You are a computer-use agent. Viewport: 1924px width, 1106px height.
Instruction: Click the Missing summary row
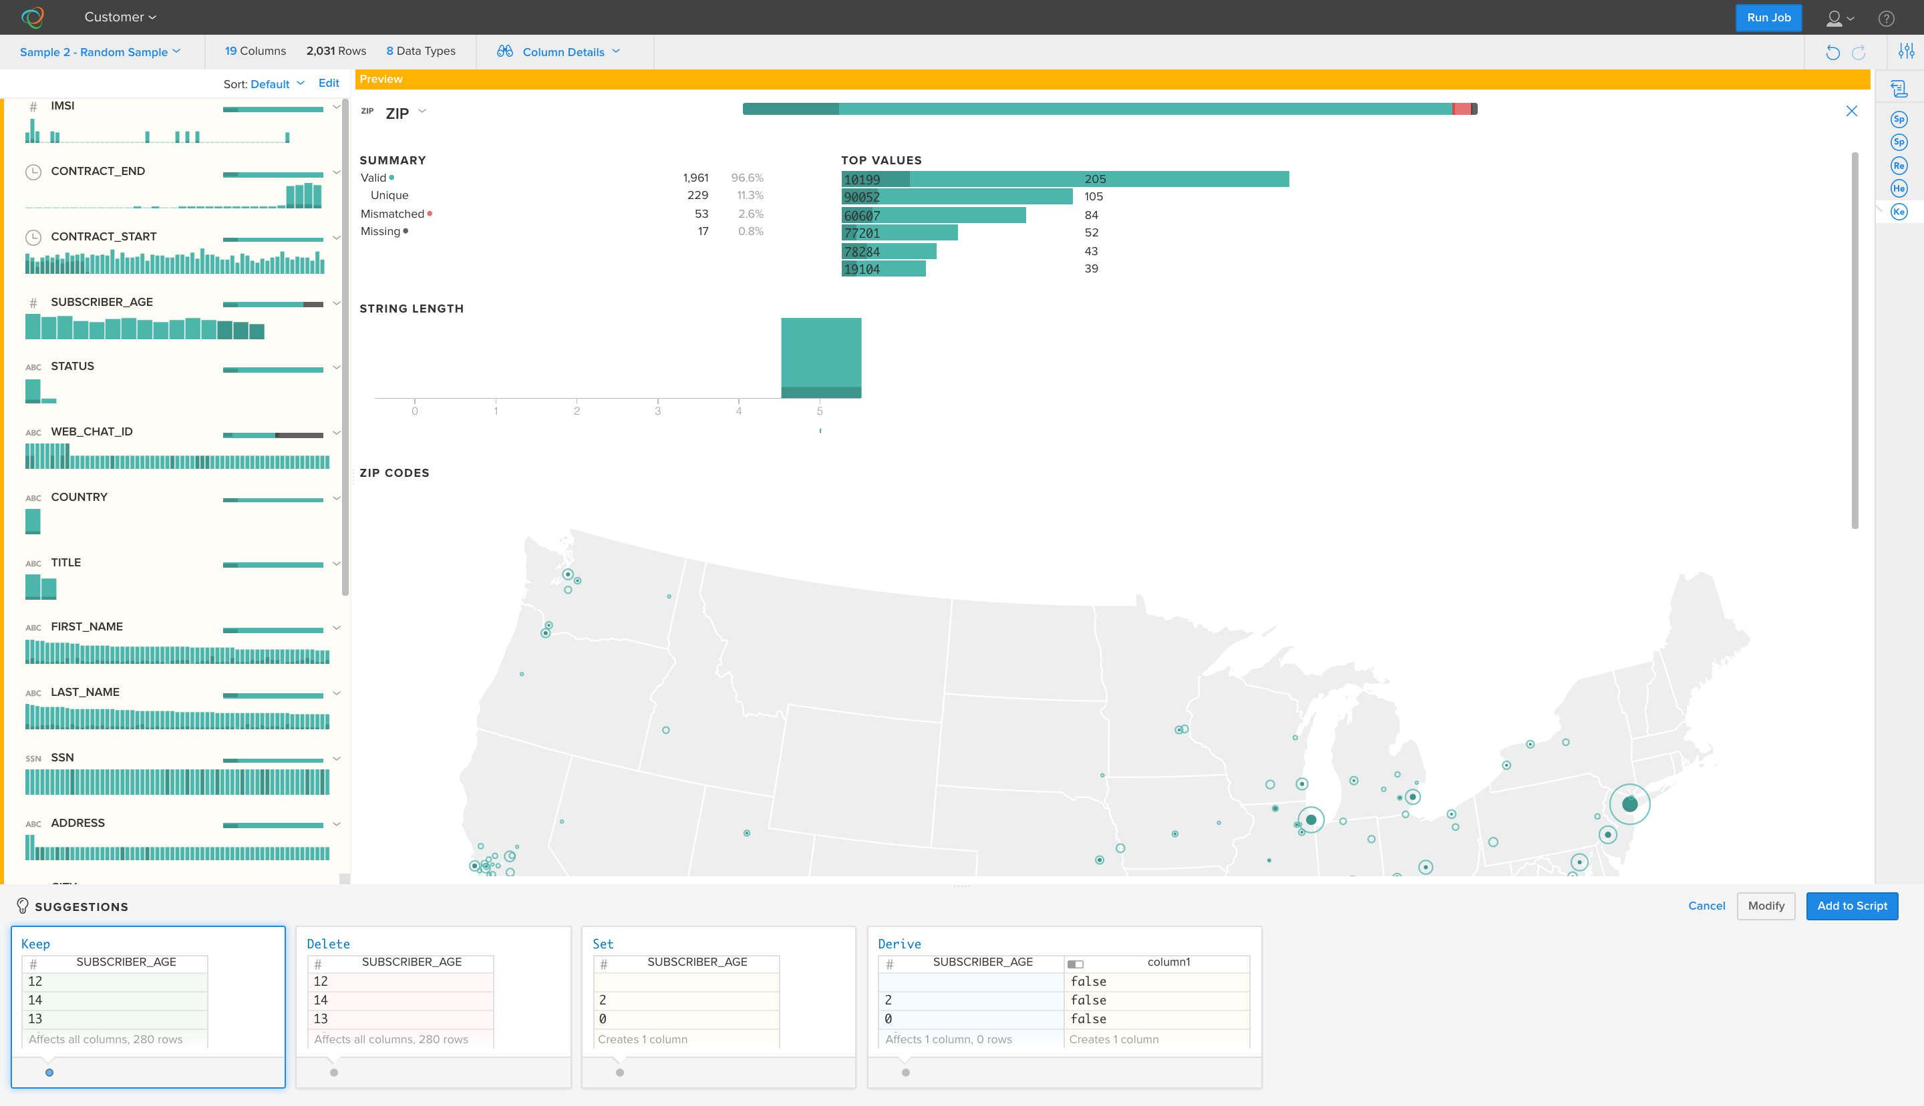(x=562, y=232)
